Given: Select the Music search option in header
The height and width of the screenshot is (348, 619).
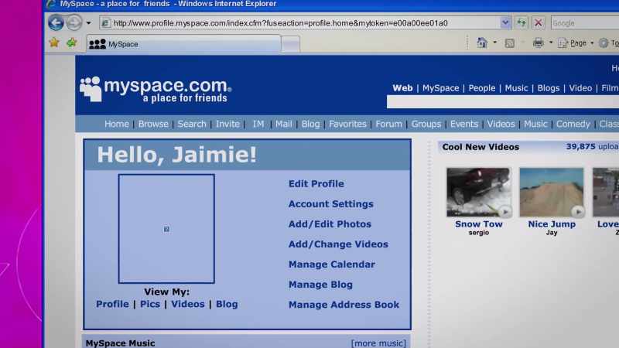Looking at the screenshot, I should click(x=516, y=88).
